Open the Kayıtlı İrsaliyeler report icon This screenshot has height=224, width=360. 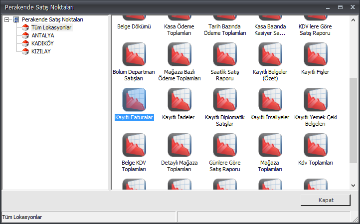tap(270, 100)
